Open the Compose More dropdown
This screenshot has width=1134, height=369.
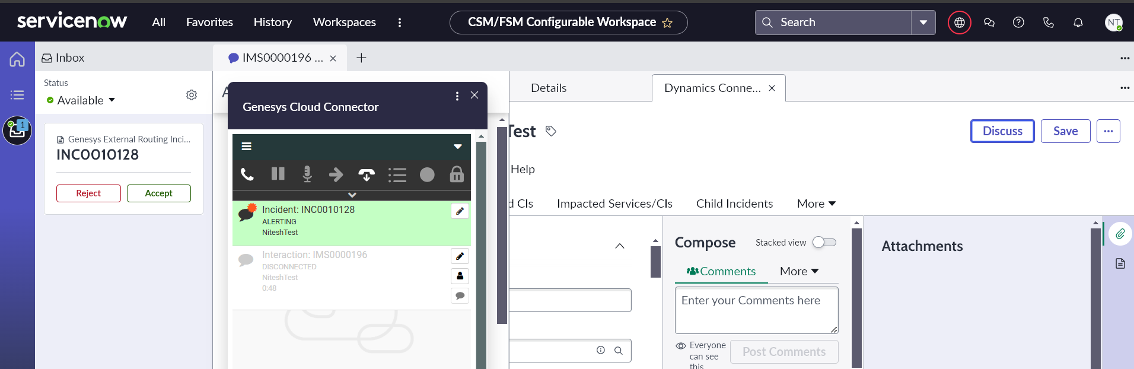[x=799, y=271]
